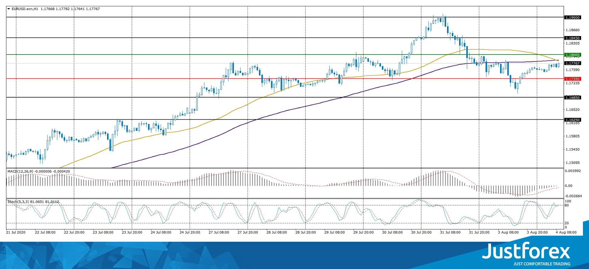Viewport: 589px width, 269px height.
Task: Click the 1.15450 price axis value
Action: tap(572, 149)
